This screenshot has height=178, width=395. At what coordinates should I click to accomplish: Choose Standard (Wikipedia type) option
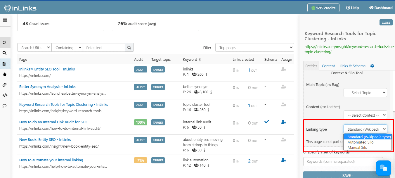[368, 137]
